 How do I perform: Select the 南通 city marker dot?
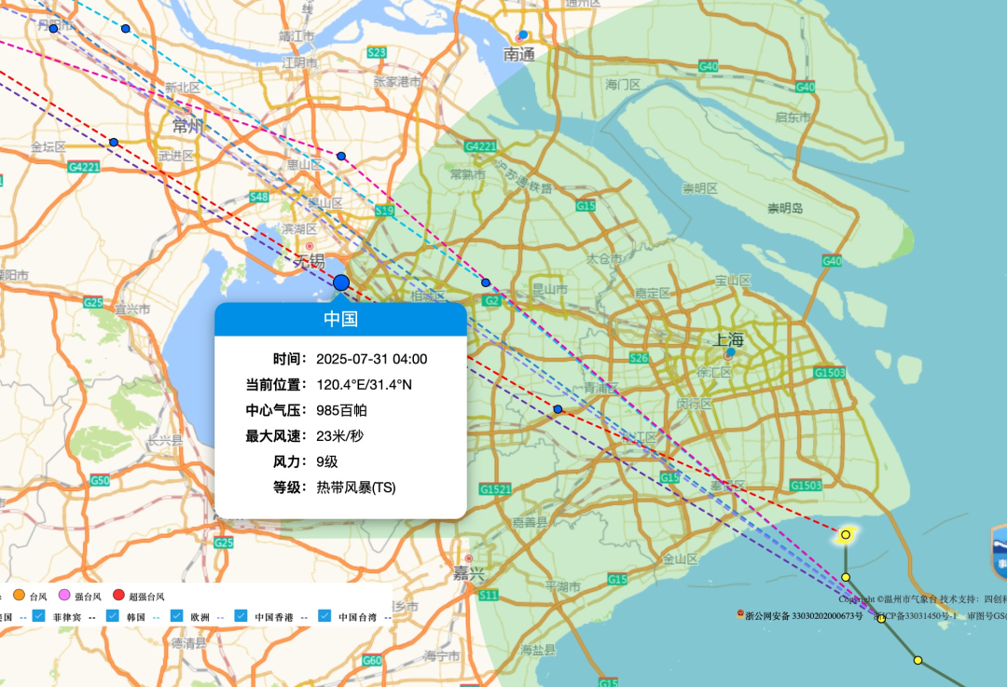522,35
